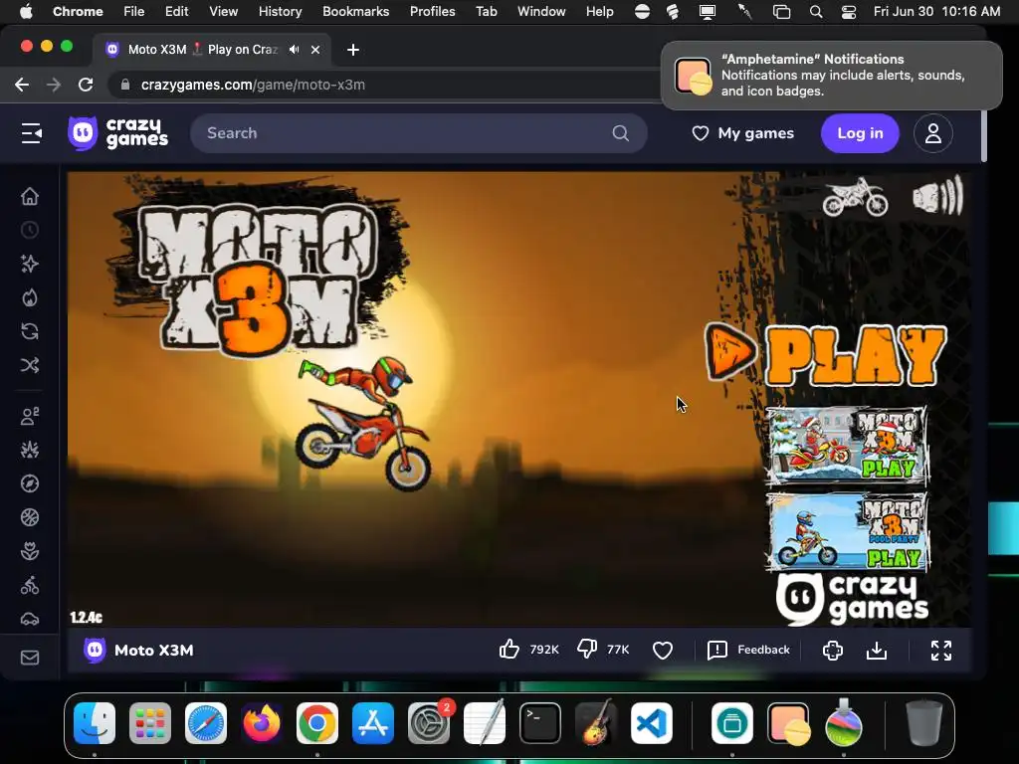Open Basketball category icon in sidebar
Image resolution: width=1019 pixels, height=764 pixels.
[x=30, y=517]
